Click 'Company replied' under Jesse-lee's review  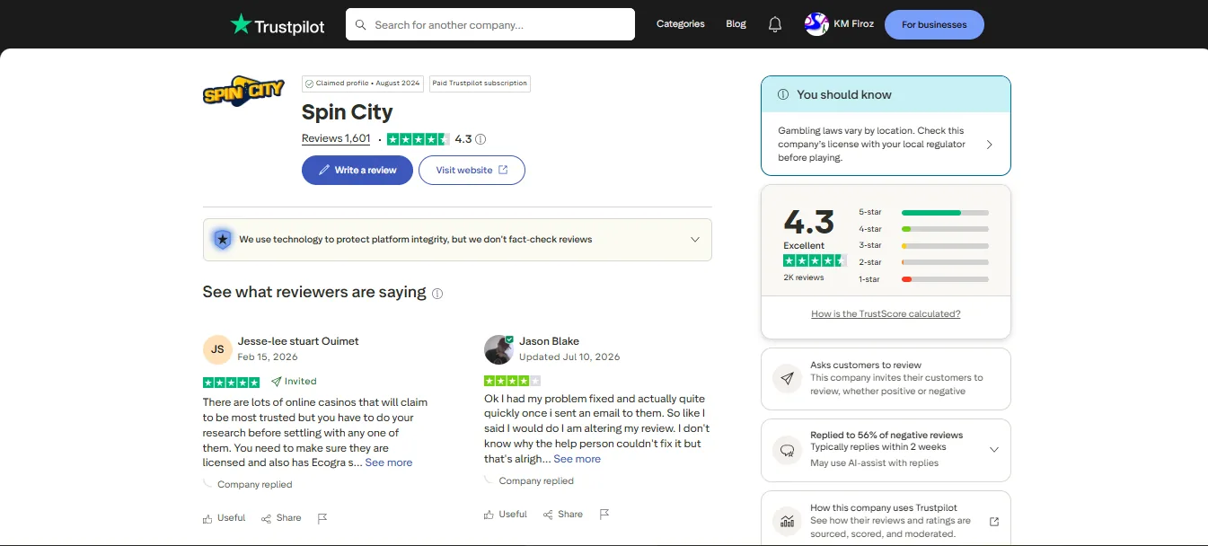255,485
